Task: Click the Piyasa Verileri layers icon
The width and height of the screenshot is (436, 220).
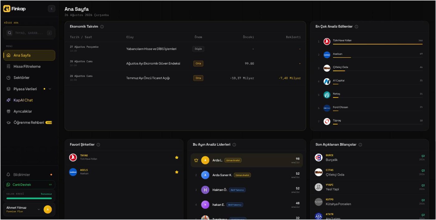Action: (x=8, y=89)
